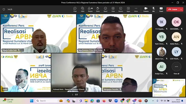Viewport: 186px width, 104px height.
Task: Raise your hand in the meeting
Action: (98, 9)
